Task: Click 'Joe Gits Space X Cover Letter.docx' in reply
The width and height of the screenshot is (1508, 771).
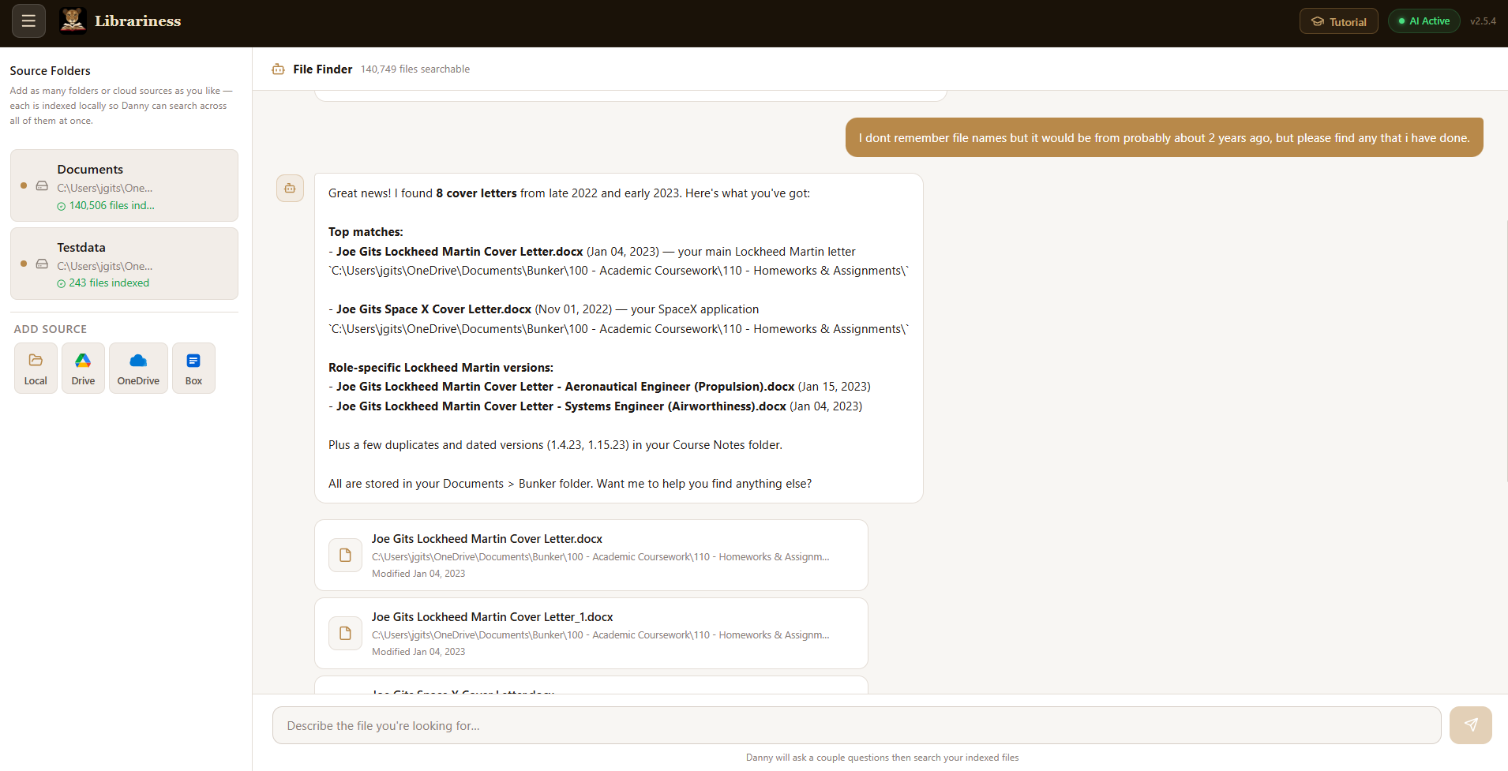Action: [433, 309]
